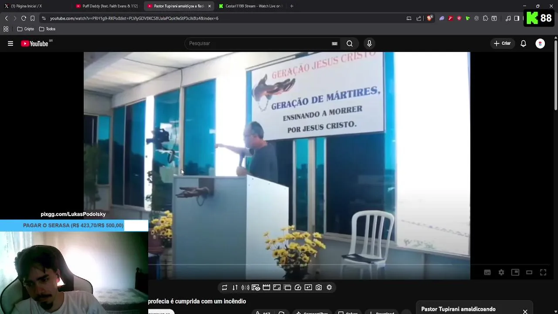Screen dimensions: 558x314
Task: Open the tab groups grid icon
Action: tap(6, 29)
